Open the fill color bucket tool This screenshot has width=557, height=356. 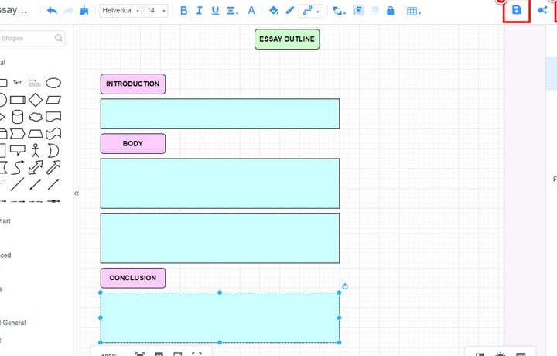[x=274, y=11]
